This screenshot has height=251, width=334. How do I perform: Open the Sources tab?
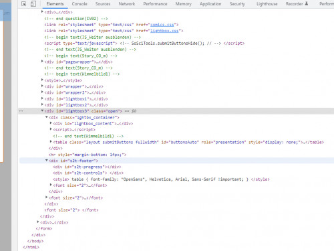point(103,4)
